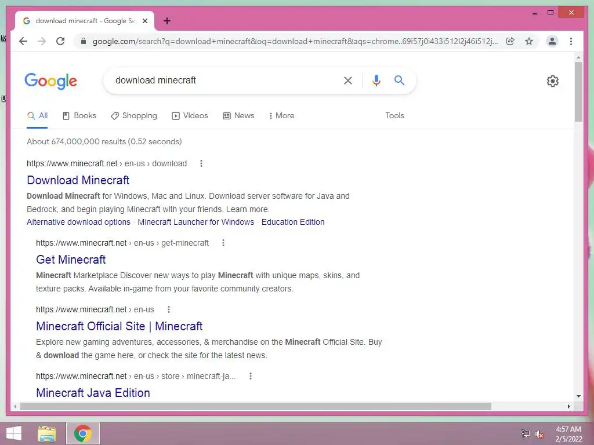Click the forward navigation arrow
This screenshot has height=445, width=594.
pos(42,41)
